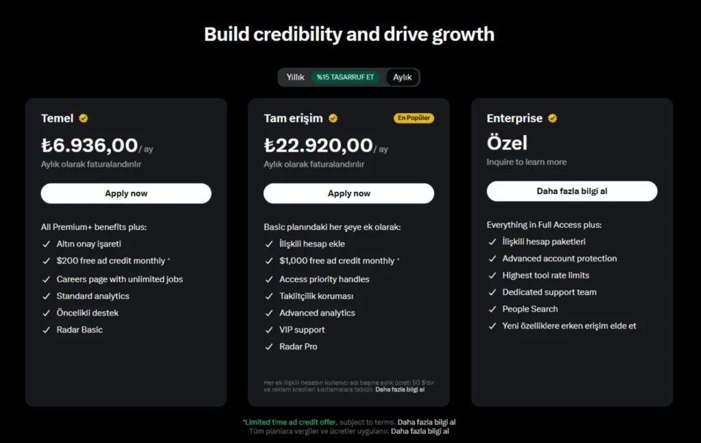The image size is (701, 443).
Task: Click the checkmark next to Altın onay işareti
Action: [x=47, y=244]
